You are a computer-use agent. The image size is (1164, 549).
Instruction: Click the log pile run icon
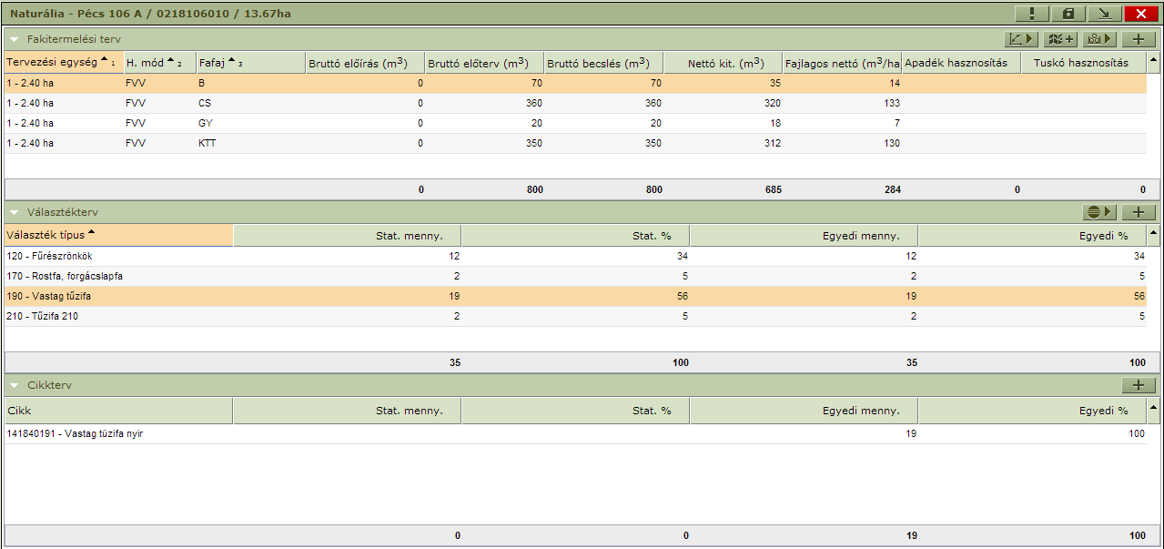[x=1099, y=39]
